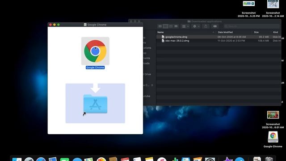Click the highlighted Google Chrome label under app icon
The height and width of the screenshot is (161, 286).
[95, 68]
